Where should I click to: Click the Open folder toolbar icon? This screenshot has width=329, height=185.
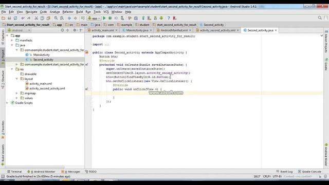click(3, 18)
